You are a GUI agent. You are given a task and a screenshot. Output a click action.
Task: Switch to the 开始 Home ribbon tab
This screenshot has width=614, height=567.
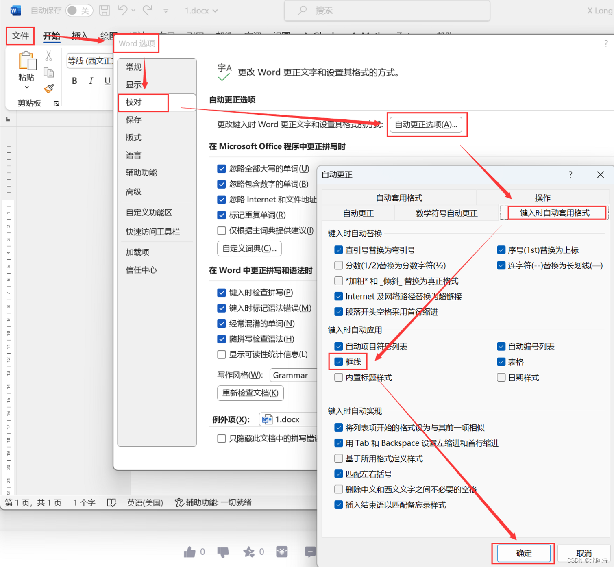click(52, 36)
